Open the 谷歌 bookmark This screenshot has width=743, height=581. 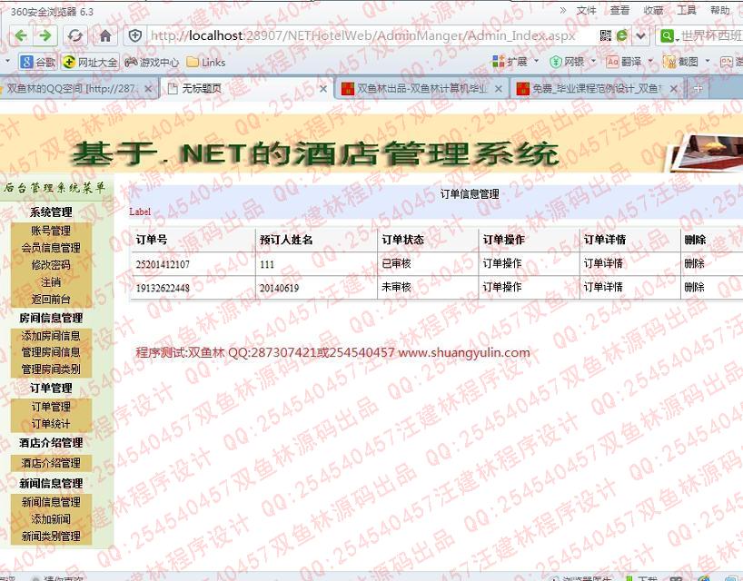click(x=38, y=62)
